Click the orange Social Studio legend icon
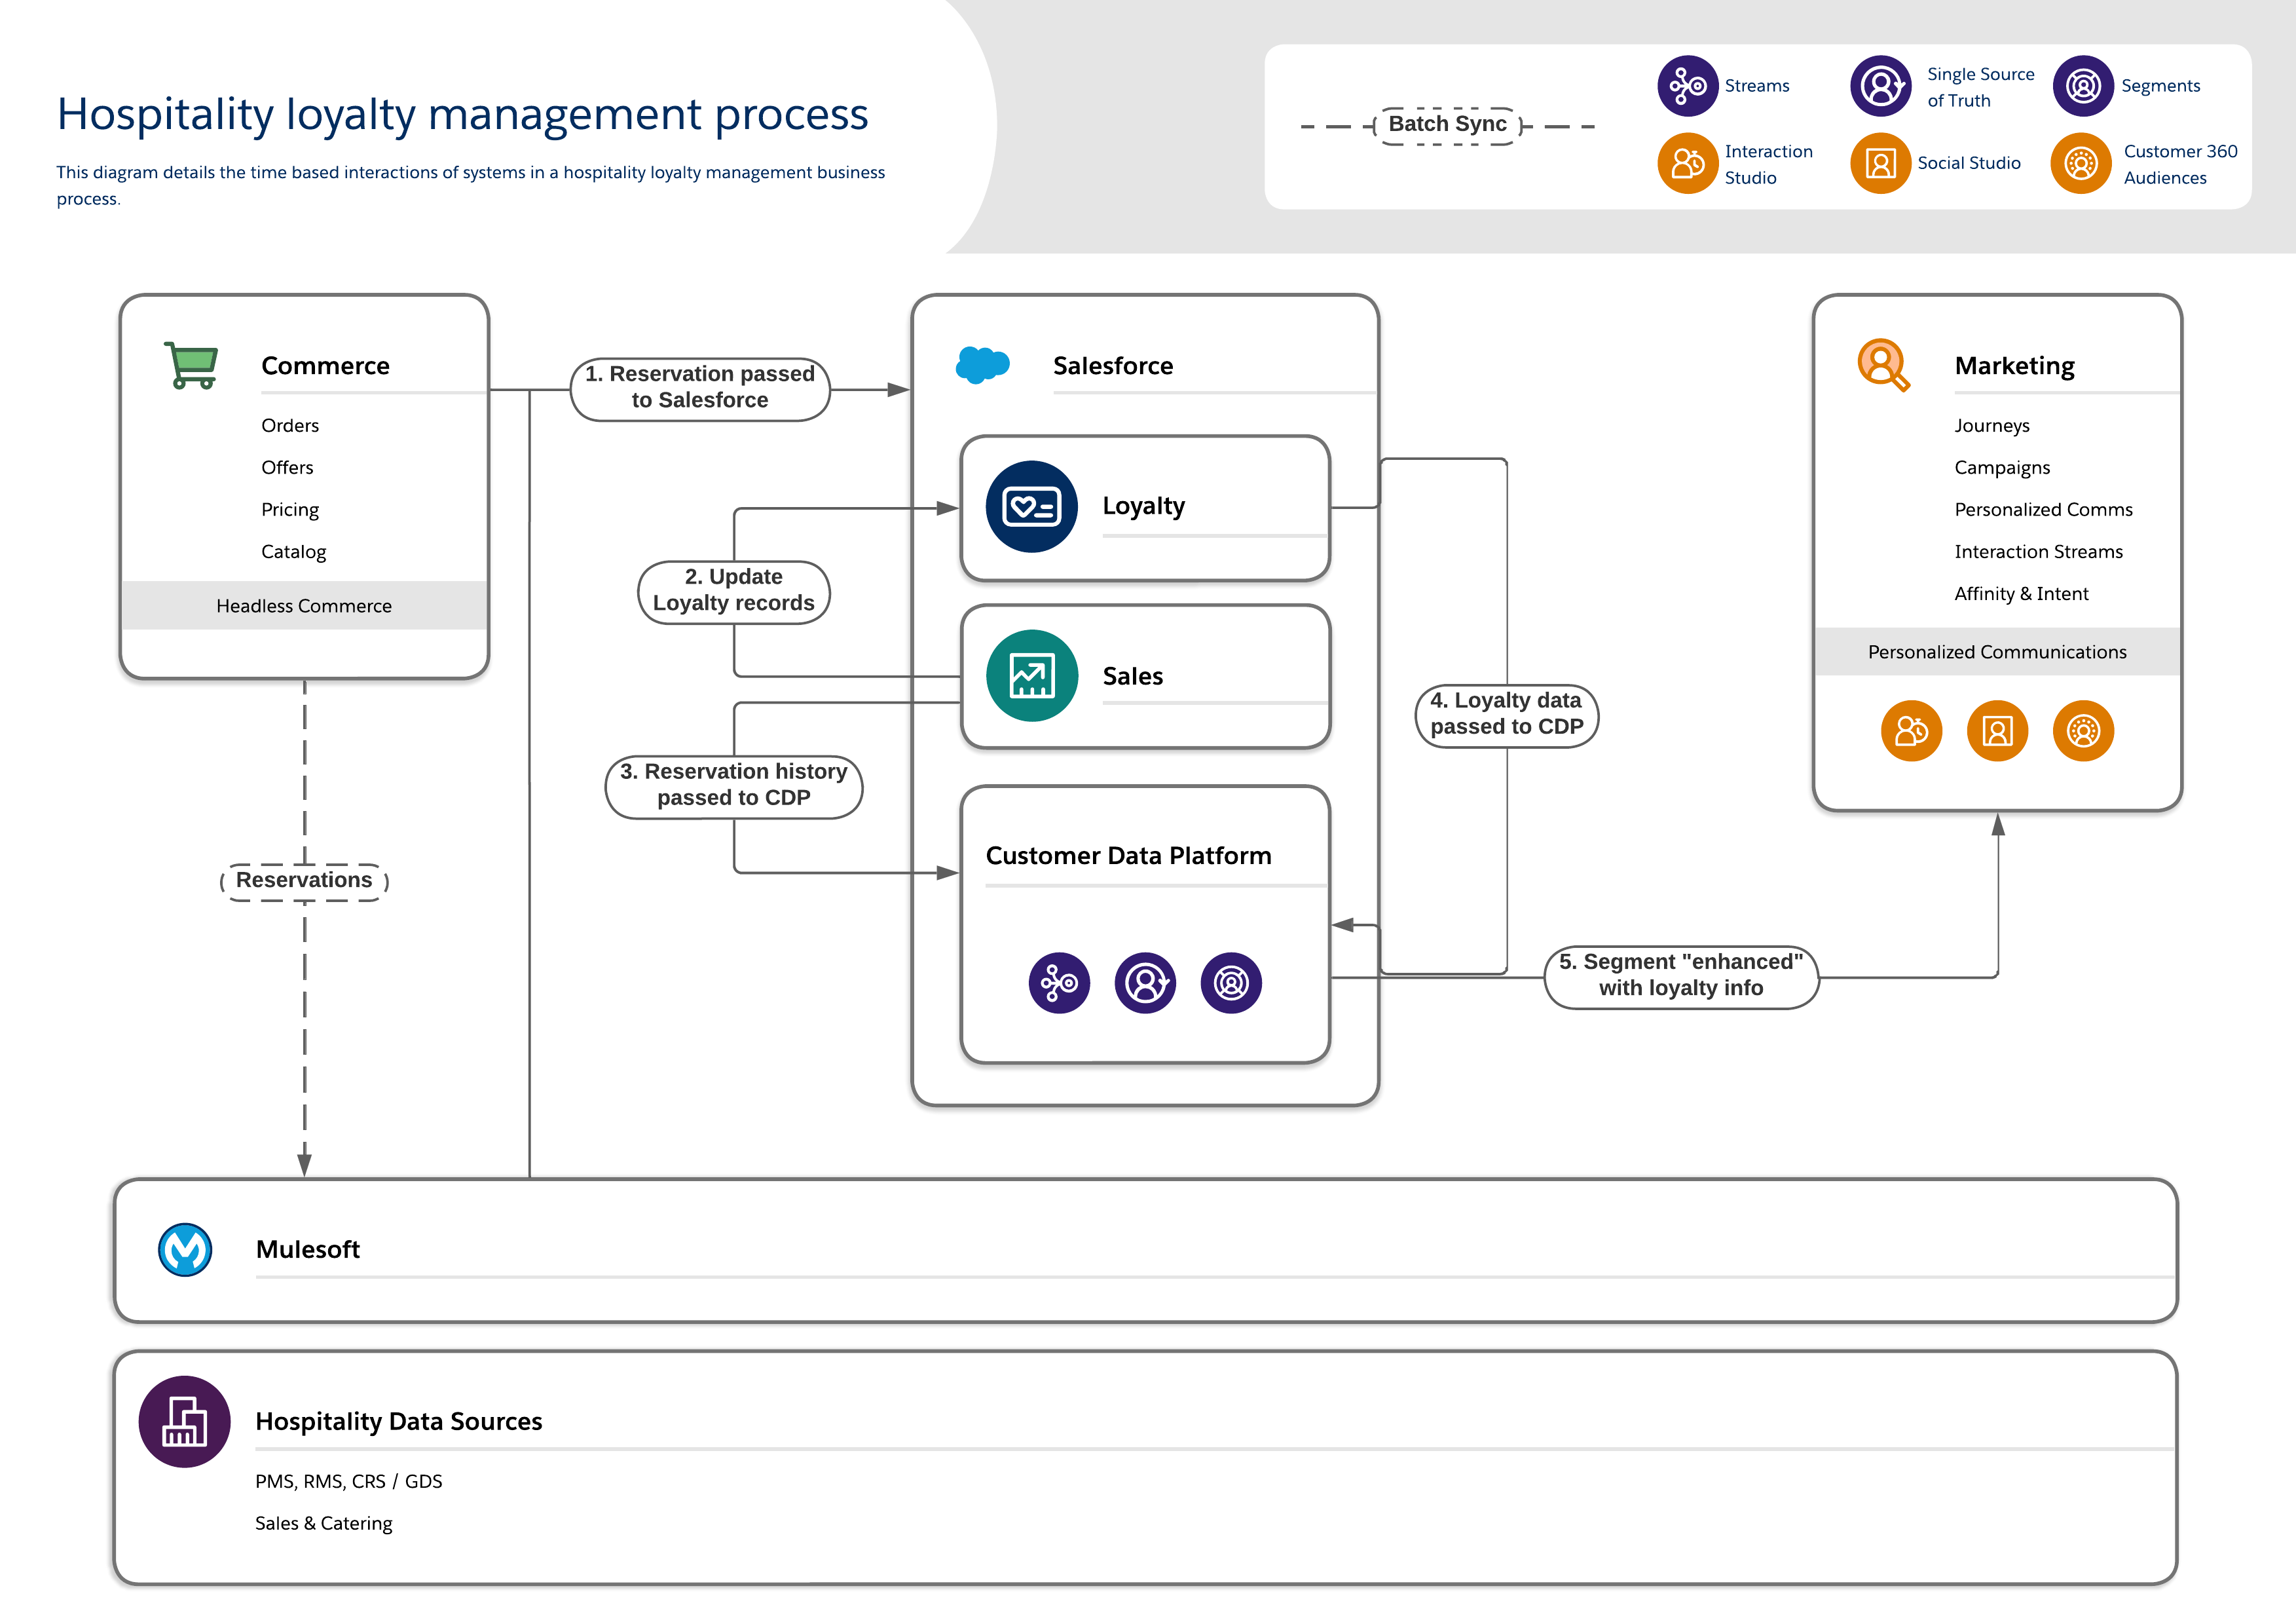 coord(1880,163)
